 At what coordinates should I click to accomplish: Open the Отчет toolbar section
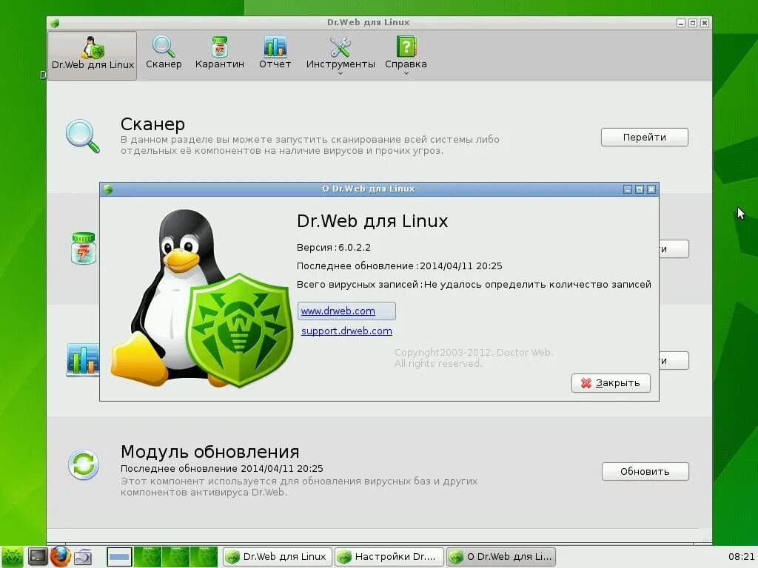pos(275,53)
